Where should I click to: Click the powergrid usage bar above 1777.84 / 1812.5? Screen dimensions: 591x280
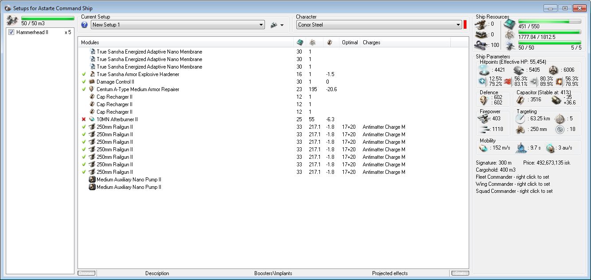(x=550, y=32)
